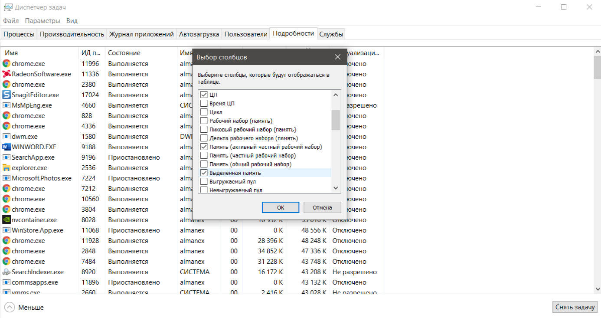The image size is (601, 318).
Task: Open the Автозагрузка tab
Action: [199, 34]
